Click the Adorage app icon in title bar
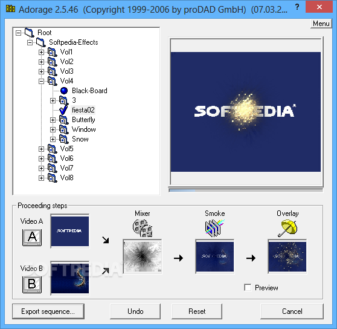 (x=10, y=9)
